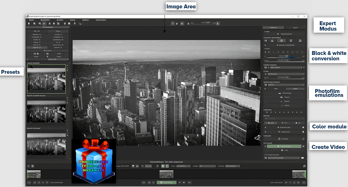Click the highlighted link icon in the toolbar
The image size is (348, 187).
tap(44, 23)
